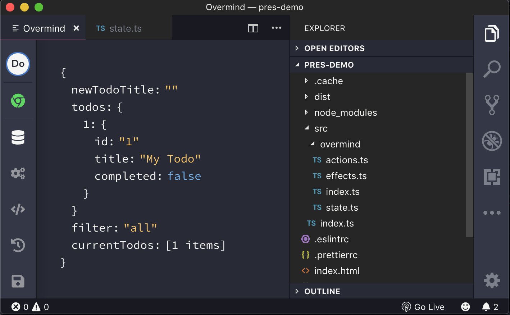
Task: Open the Search magnifier in activity bar
Action: (x=492, y=69)
